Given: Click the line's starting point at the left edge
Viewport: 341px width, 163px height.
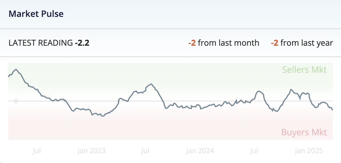Looking at the screenshot, I should (8, 77).
